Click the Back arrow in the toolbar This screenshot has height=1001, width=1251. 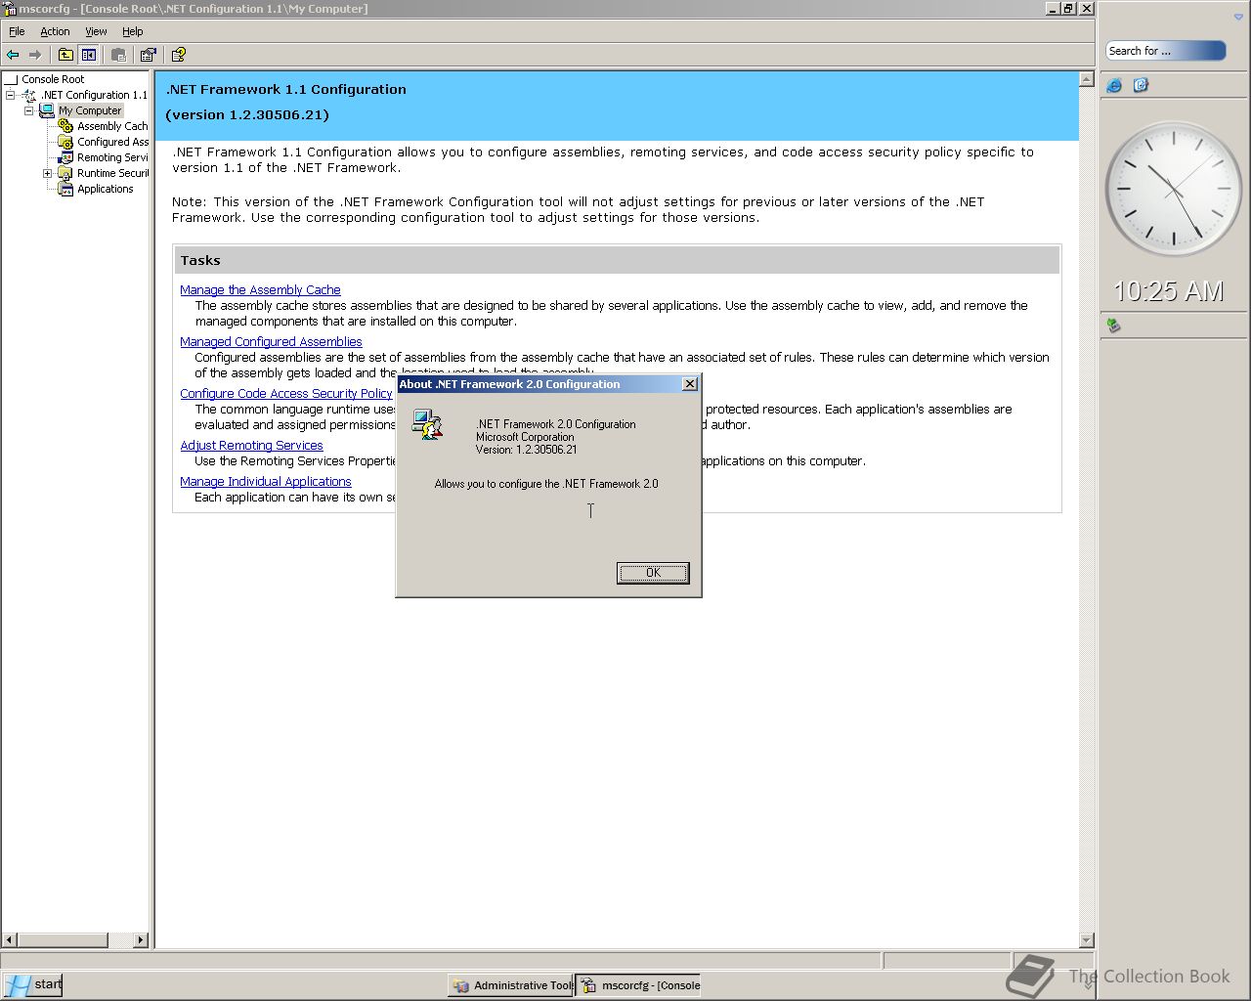[13, 55]
